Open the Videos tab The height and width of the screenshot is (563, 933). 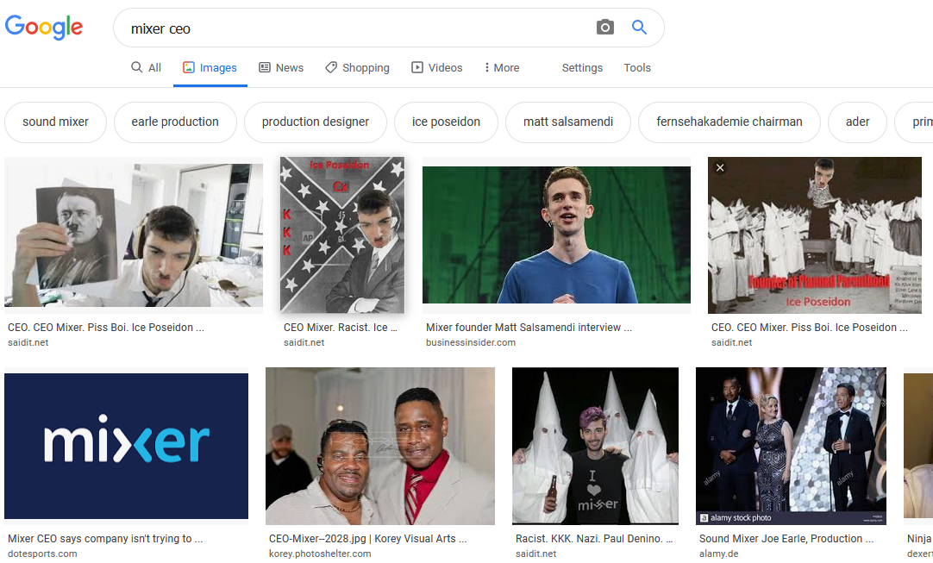(x=436, y=68)
